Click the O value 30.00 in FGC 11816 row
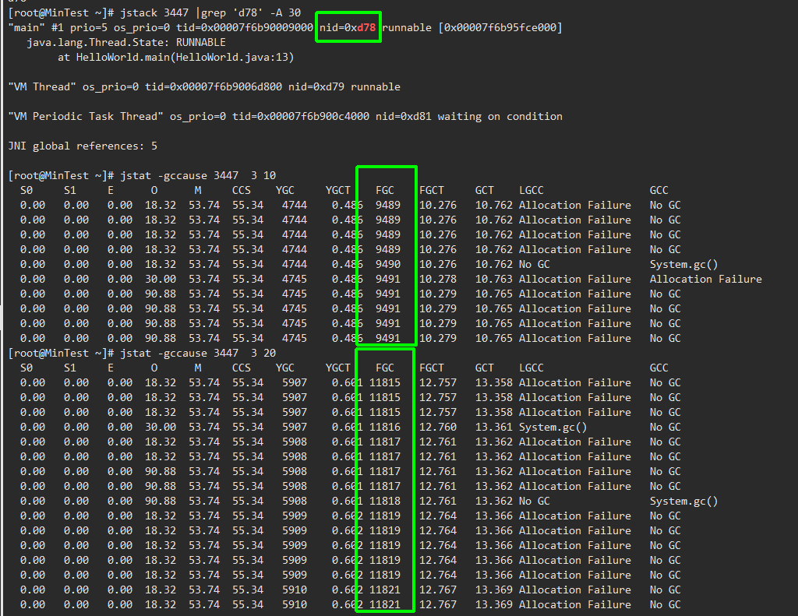The width and height of the screenshot is (798, 616). tap(161, 428)
